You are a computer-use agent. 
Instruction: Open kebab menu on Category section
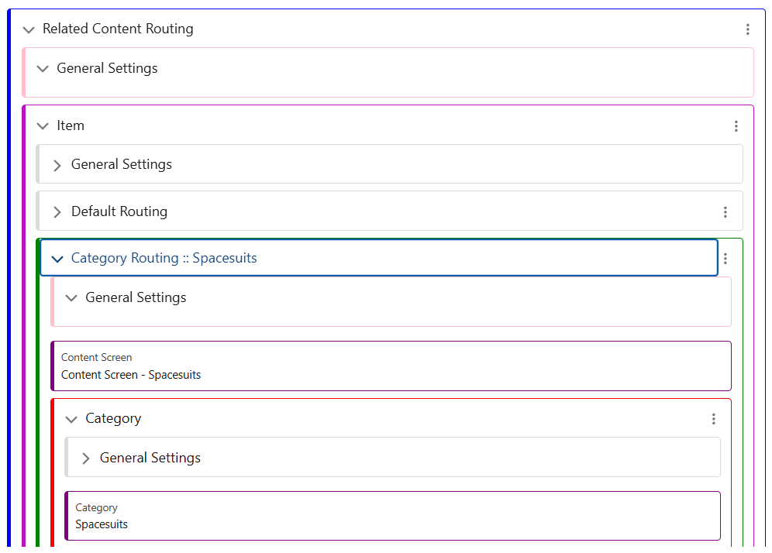713,419
